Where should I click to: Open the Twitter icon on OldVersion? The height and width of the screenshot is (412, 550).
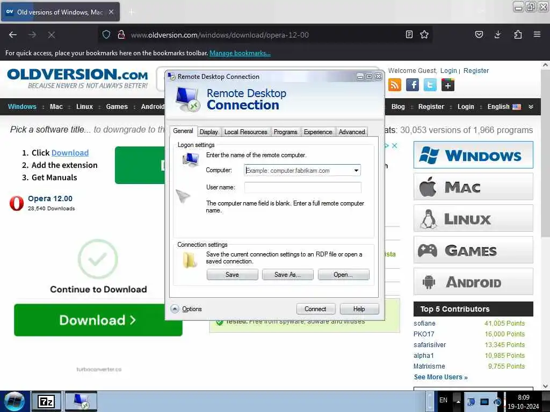[x=430, y=85]
